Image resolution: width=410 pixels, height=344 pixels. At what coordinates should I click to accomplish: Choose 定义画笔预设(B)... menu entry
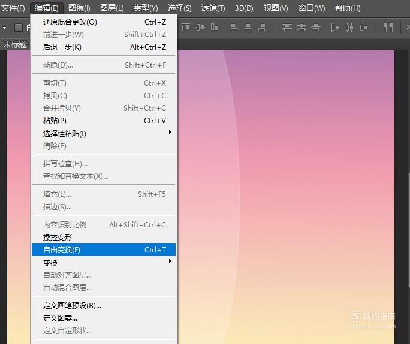tap(104, 305)
